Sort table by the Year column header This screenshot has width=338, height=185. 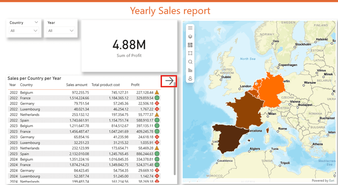point(13,85)
